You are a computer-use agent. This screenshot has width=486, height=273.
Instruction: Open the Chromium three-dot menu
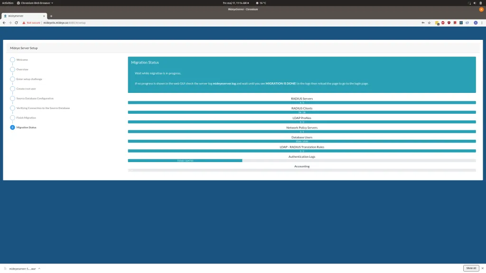pyautogui.click(x=482, y=22)
